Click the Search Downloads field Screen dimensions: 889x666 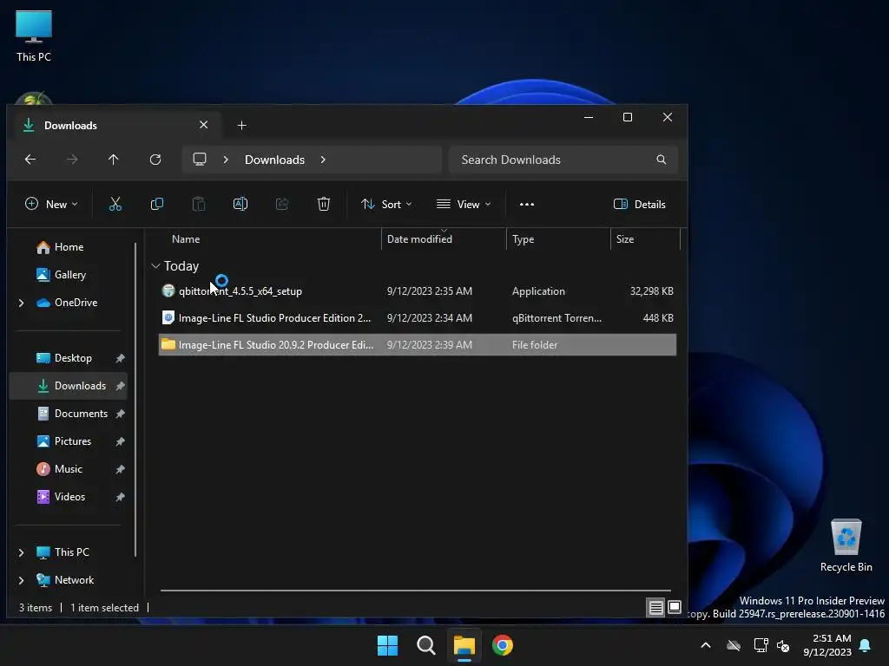(x=563, y=160)
